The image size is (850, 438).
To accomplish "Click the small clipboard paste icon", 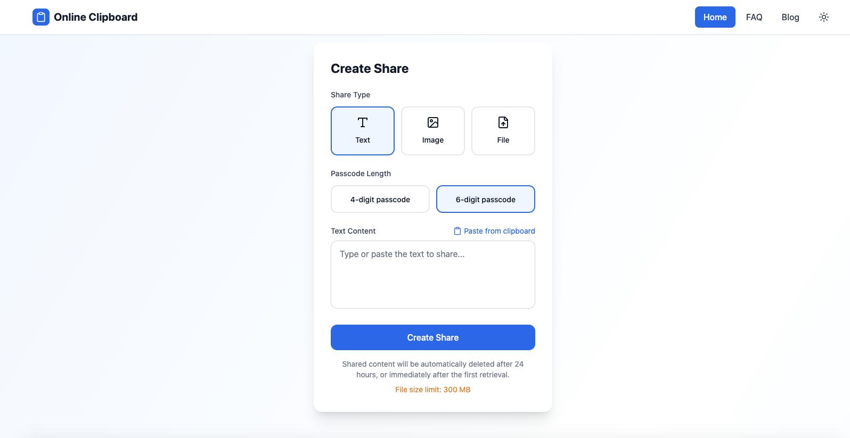I will (457, 230).
